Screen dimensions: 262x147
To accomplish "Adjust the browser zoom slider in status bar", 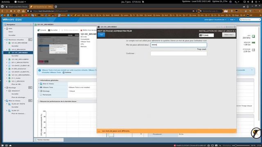I will (x=241, y=145).
